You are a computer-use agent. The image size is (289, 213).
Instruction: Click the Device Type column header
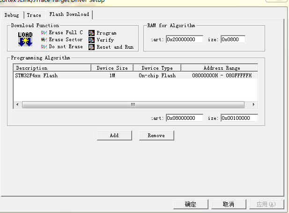coord(157,68)
